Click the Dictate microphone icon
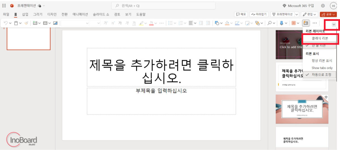Image resolution: width=340 pixels, height=150 pixels. coord(282,23)
